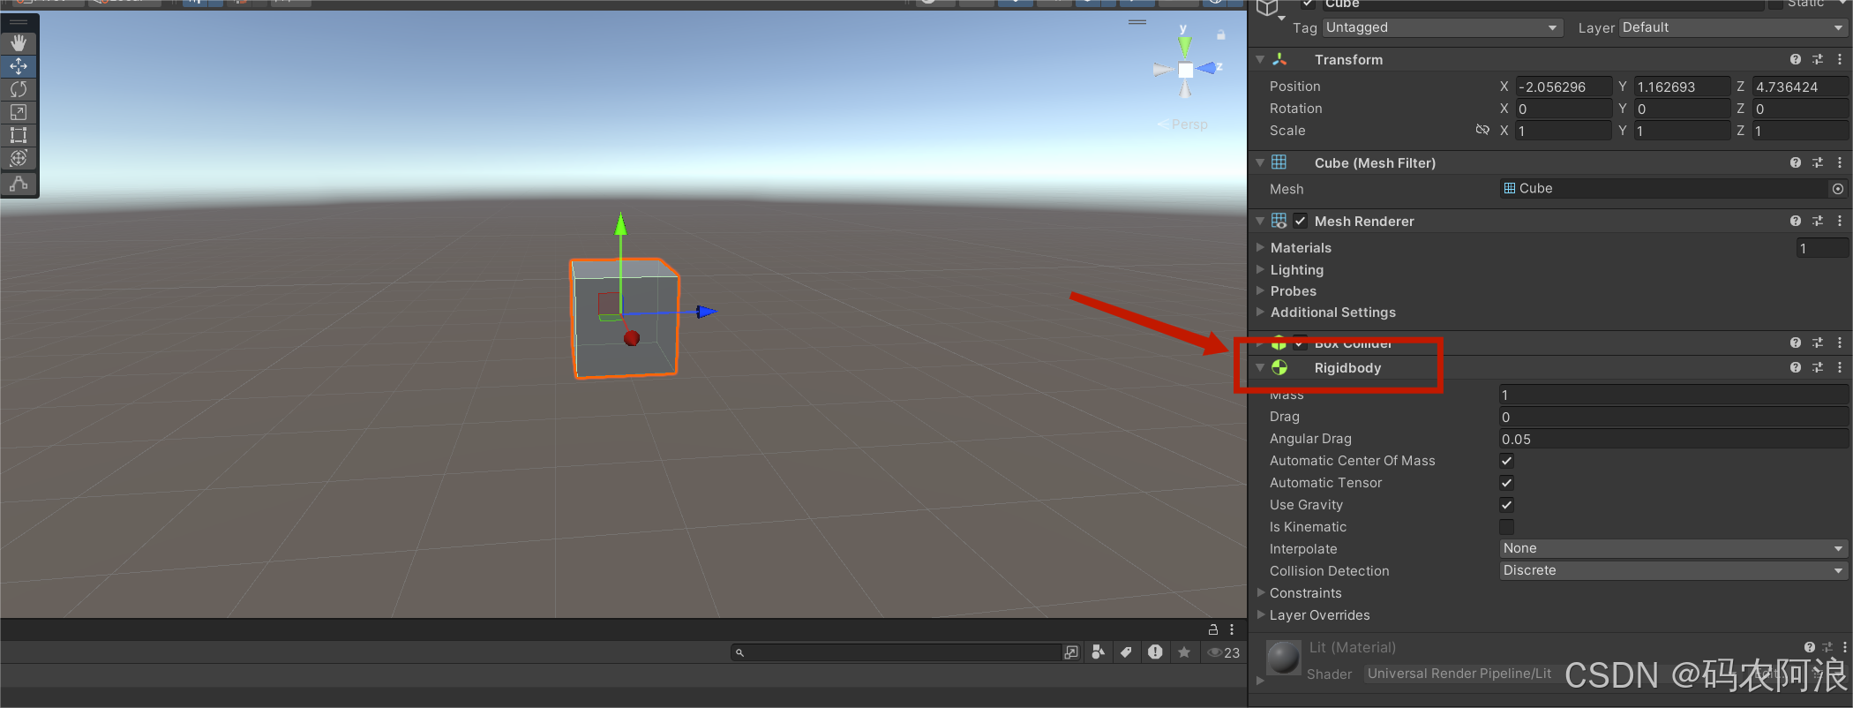Open Transform component more options menu
The height and width of the screenshot is (708, 1853).
(x=1840, y=59)
